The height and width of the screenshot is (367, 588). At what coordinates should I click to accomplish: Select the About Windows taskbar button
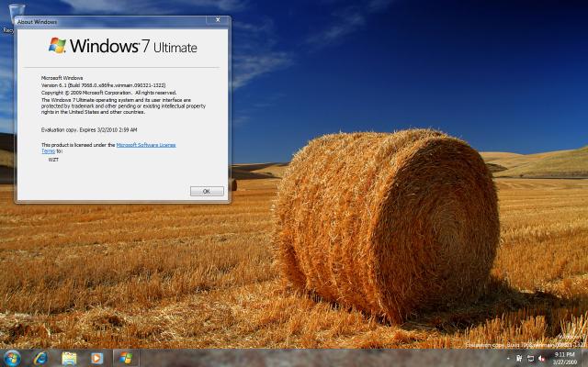point(126,357)
